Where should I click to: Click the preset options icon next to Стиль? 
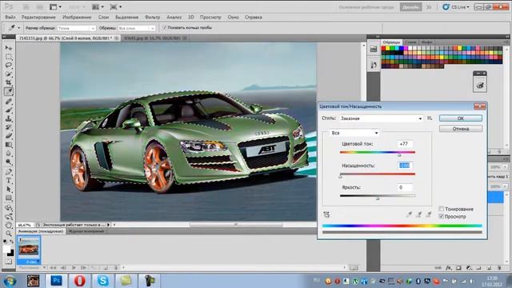tap(430, 118)
